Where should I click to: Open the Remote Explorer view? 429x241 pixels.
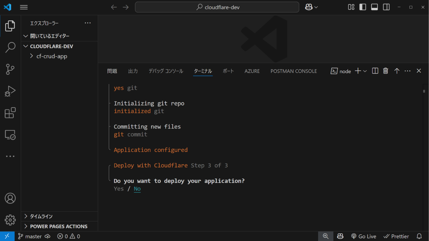tap(10, 135)
